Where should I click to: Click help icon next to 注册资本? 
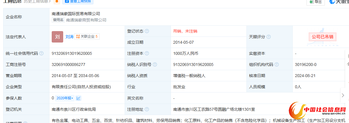point(147,53)
